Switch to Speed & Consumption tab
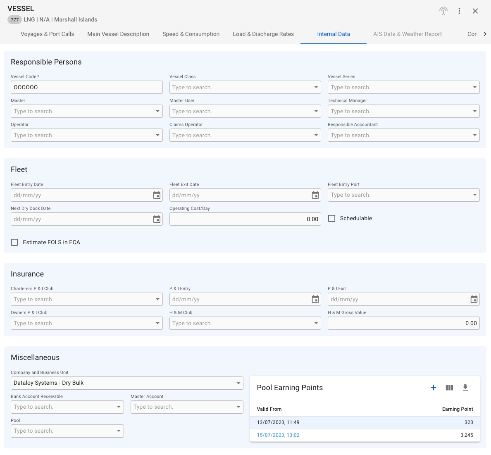The height and width of the screenshot is (455, 491). (x=191, y=34)
